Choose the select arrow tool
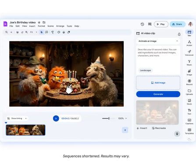196x161 pixels. tap(42, 32)
